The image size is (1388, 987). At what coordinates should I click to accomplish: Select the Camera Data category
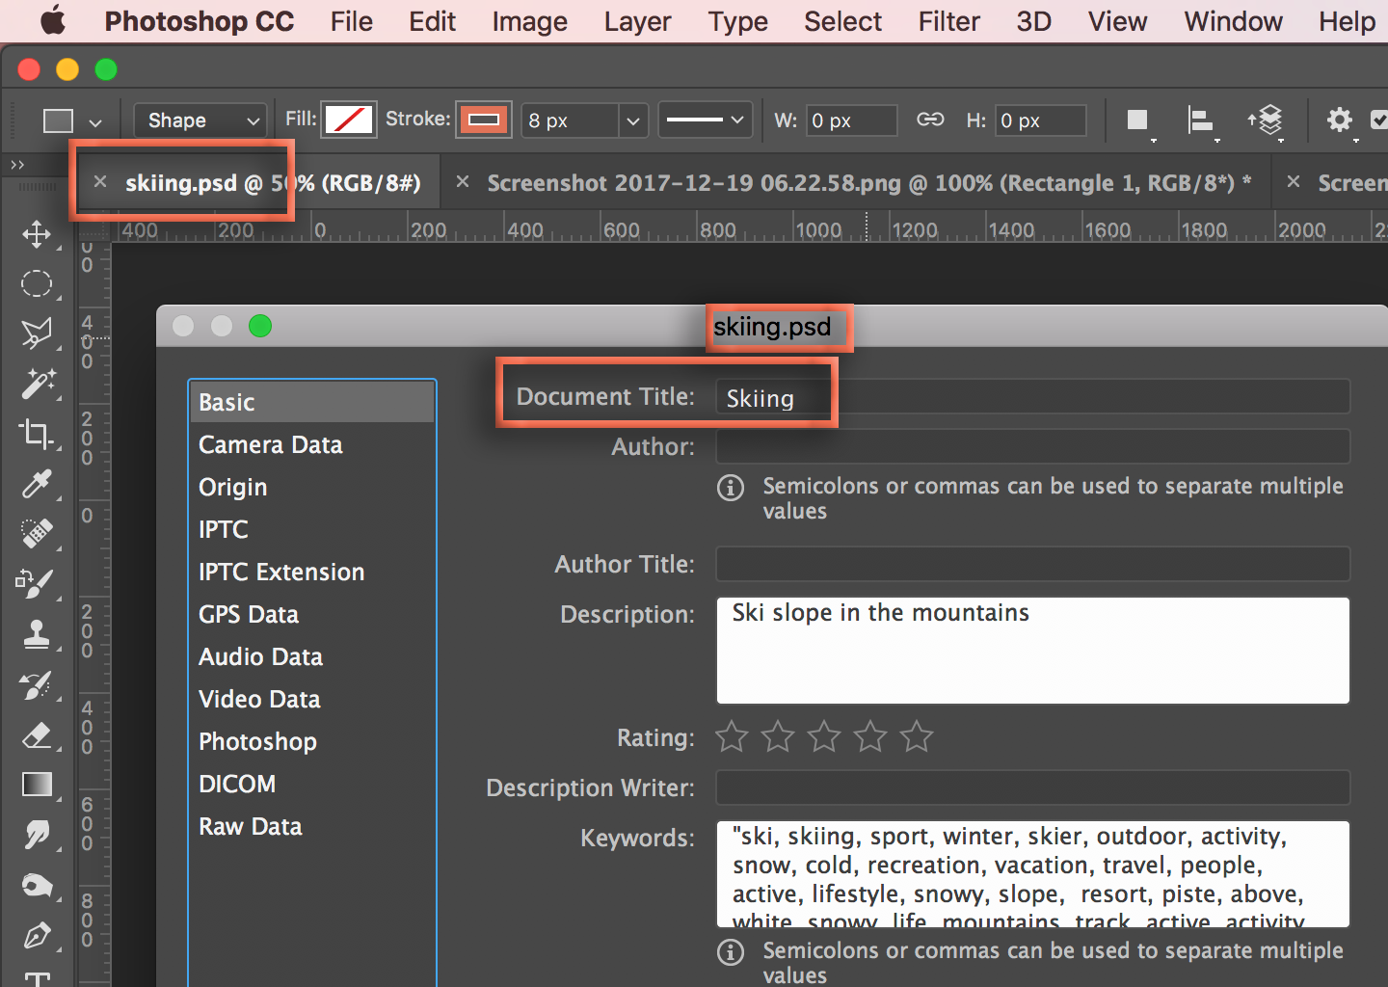tap(312, 444)
